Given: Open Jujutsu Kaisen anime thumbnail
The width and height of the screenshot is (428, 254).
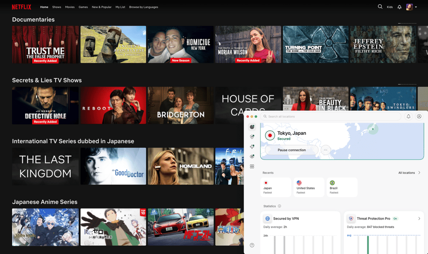Looking at the screenshot, I should [x=45, y=227].
